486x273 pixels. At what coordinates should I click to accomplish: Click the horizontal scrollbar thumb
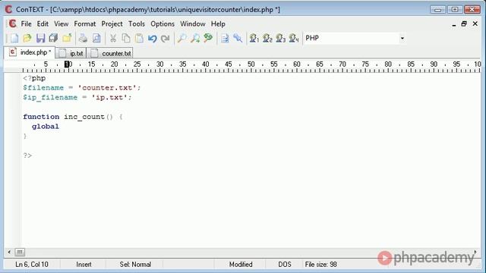coord(20,252)
